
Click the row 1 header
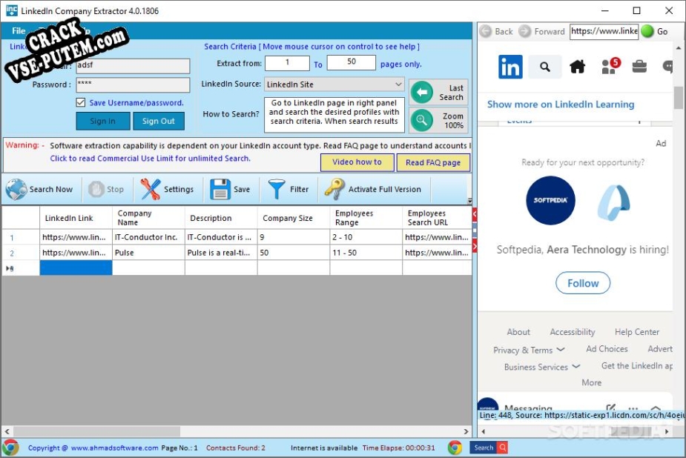tap(21, 237)
